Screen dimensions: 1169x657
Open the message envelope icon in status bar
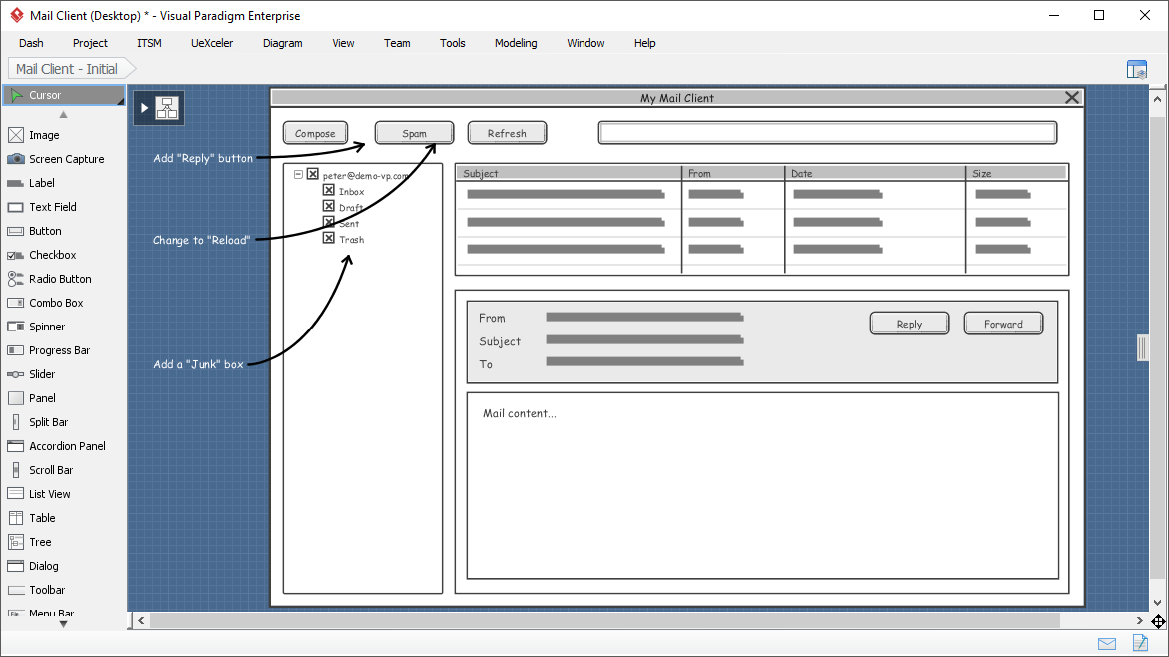1107,644
